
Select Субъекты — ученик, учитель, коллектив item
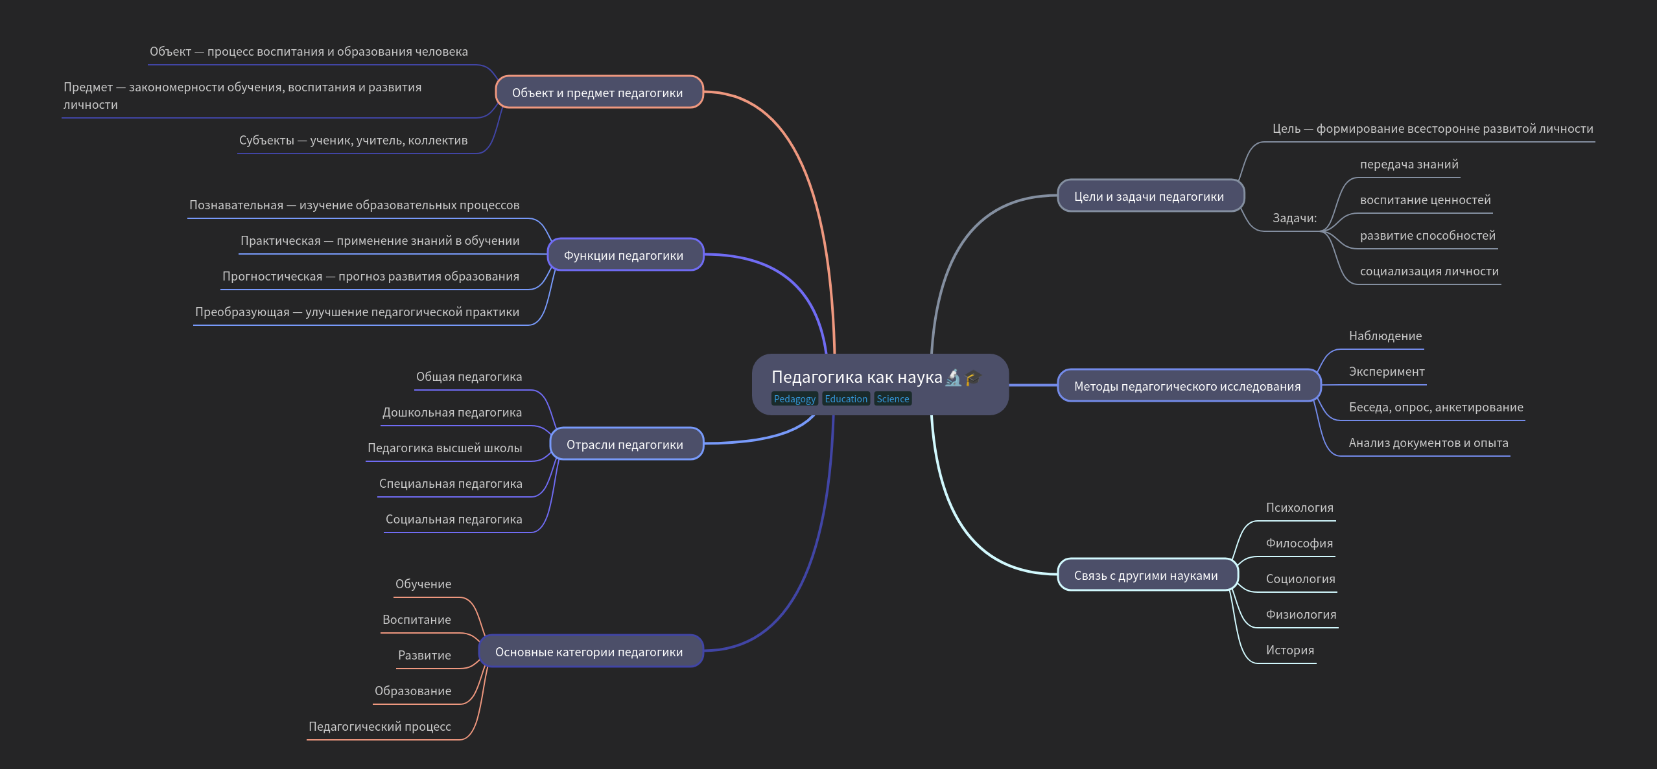(x=353, y=141)
